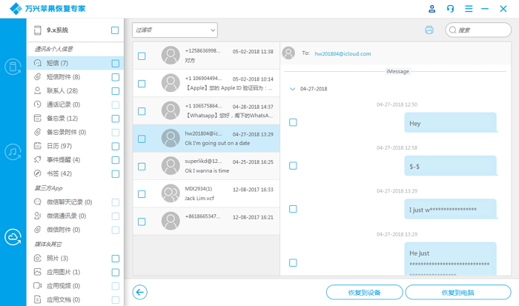
Task: Tick the checkbox for the Whatsapp message row
Action: tap(142, 111)
